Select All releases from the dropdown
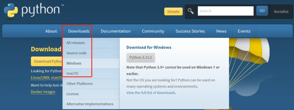 76,43
